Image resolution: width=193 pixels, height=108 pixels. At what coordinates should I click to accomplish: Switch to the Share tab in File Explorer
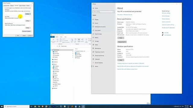(x=61, y=37)
